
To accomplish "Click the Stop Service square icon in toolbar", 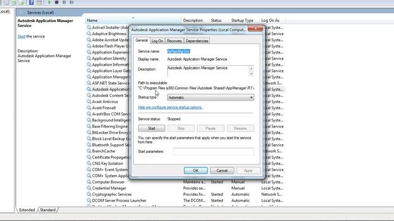I will click(57, 2).
